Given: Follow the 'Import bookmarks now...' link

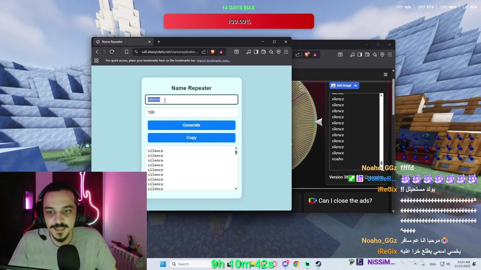Looking at the screenshot, I should tap(213, 60).
